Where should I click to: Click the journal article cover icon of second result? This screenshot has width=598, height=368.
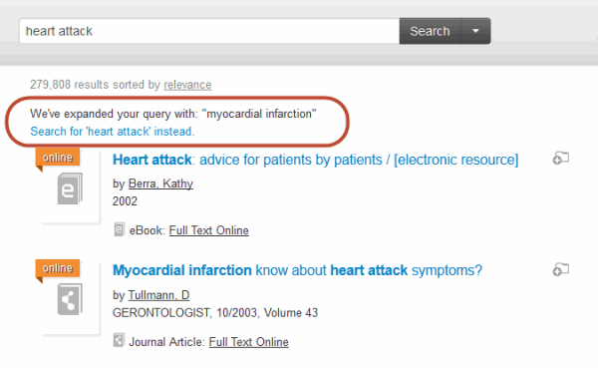point(70,299)
